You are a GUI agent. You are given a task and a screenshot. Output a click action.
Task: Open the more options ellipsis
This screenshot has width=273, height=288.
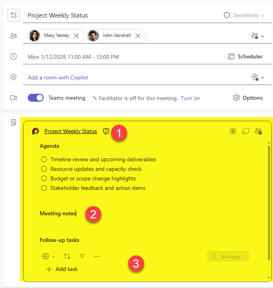(x=97, y=256)
